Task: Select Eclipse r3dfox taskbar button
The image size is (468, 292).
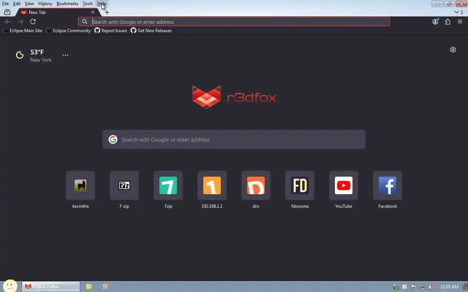Action: pos(51,287)
